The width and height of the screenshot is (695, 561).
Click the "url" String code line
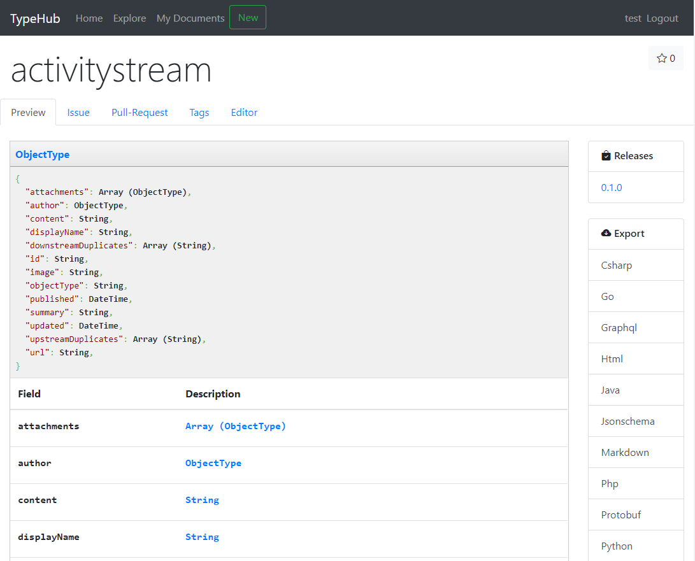[x=59, y=352]
